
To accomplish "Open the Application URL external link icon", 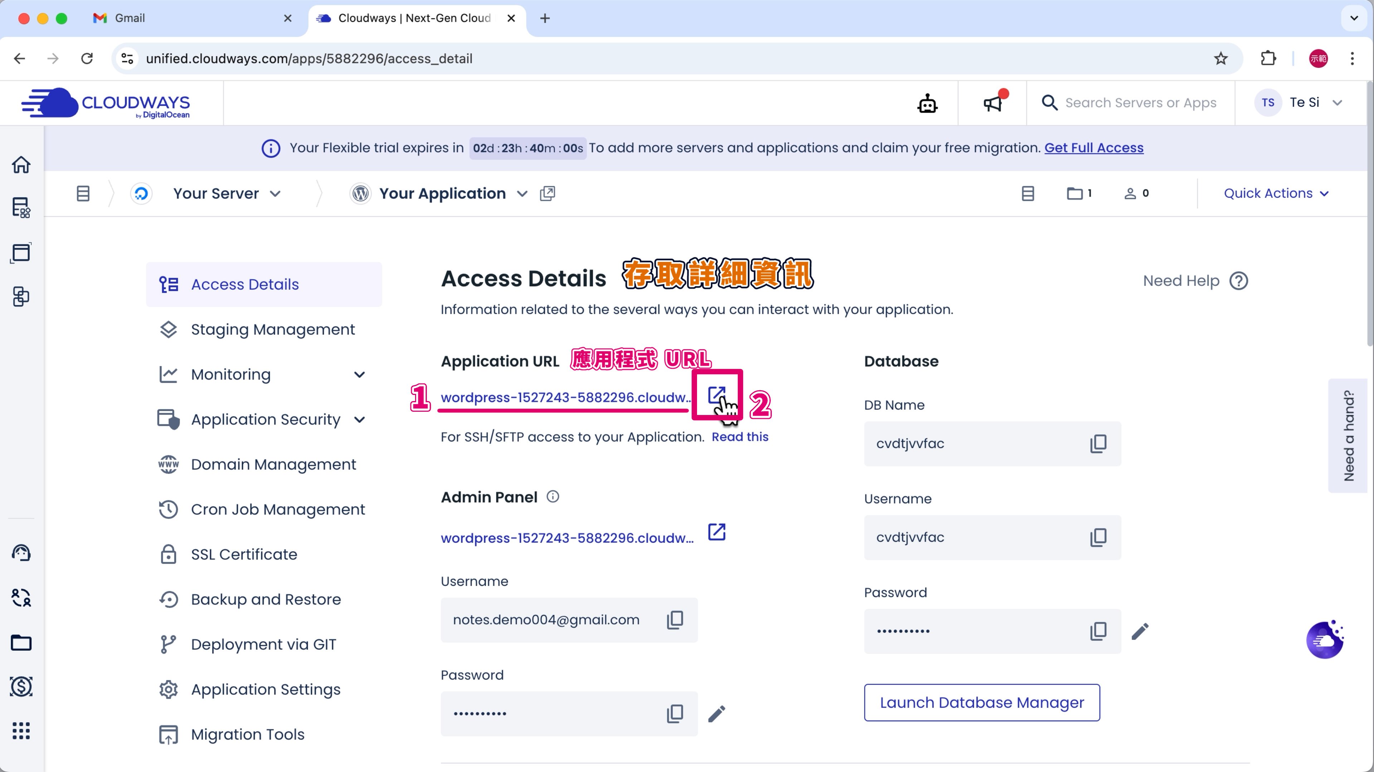I will 716,395.
